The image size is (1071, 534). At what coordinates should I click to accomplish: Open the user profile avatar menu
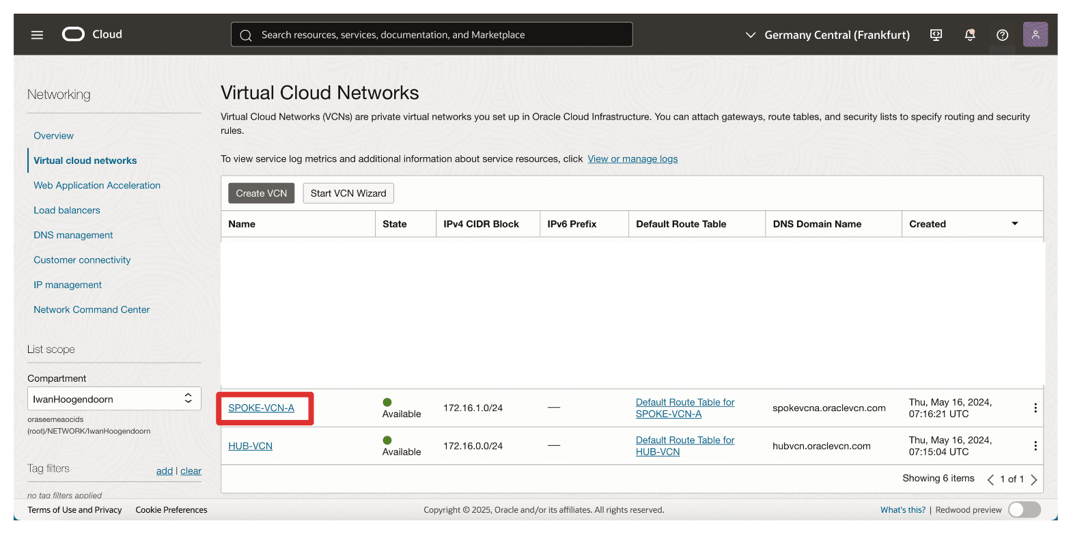tap(1035, 34)
